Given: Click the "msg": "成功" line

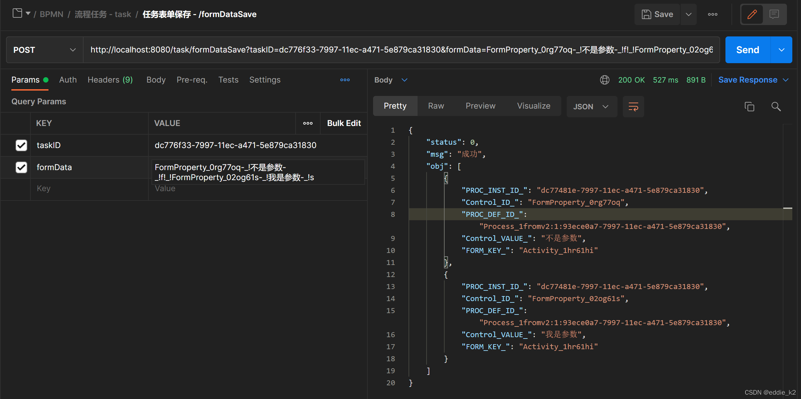Looking at the screenshot, I should [x=456, y=154].
